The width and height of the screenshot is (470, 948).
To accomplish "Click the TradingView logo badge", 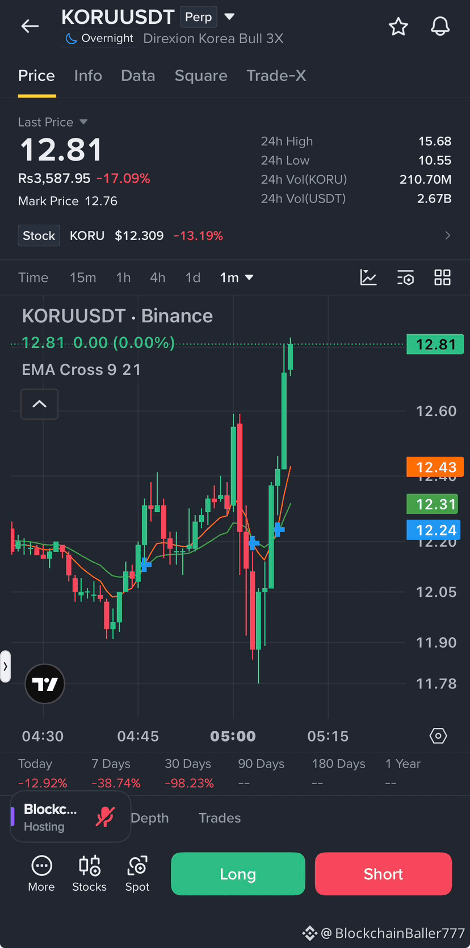I will pyautogui.click(x=45, y=684).
